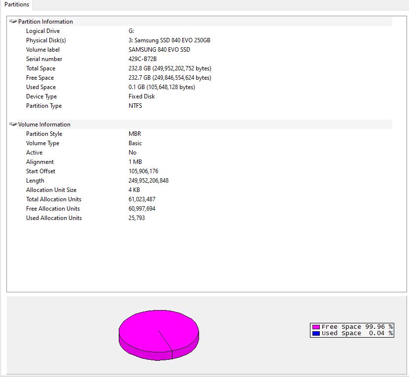Open the Partitions tab
The height and width of the screenshot is (377, 409).
click(17, 4)
